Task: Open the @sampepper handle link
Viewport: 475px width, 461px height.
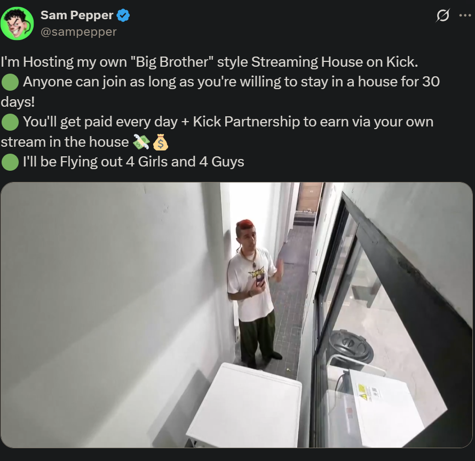Action: click(x=78, y=32)
